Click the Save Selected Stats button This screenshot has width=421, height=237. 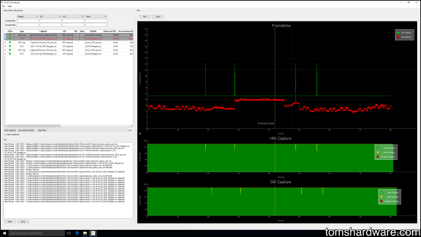pyautogui.click(x=26, y=130)
